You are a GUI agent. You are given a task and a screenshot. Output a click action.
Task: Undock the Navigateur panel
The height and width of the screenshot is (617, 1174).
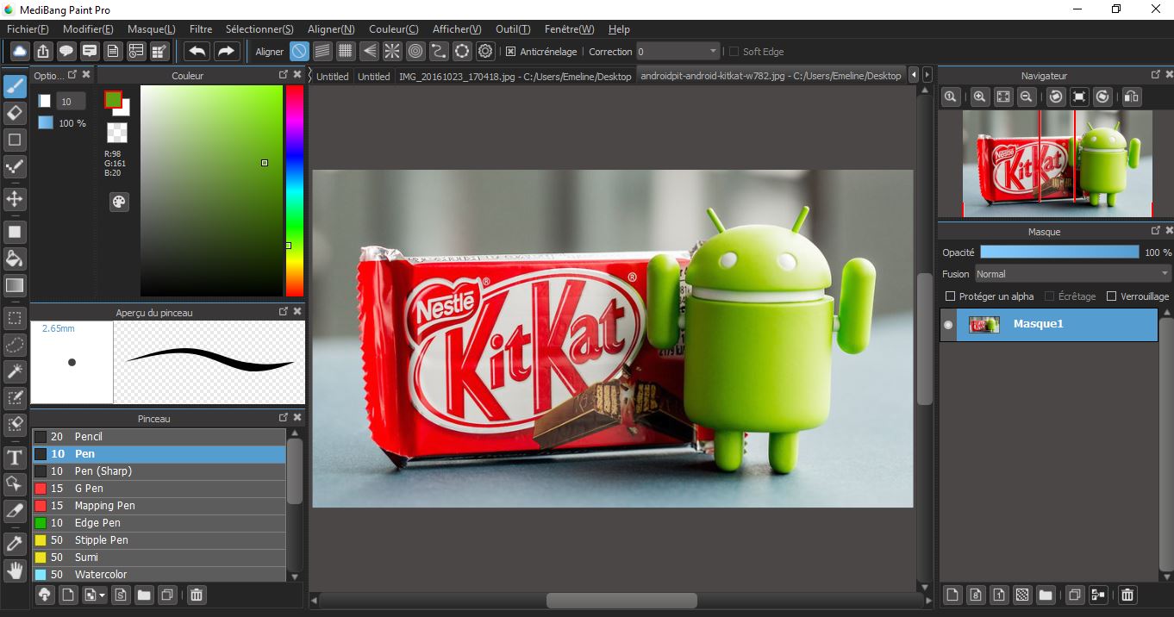click(1156, 75)
